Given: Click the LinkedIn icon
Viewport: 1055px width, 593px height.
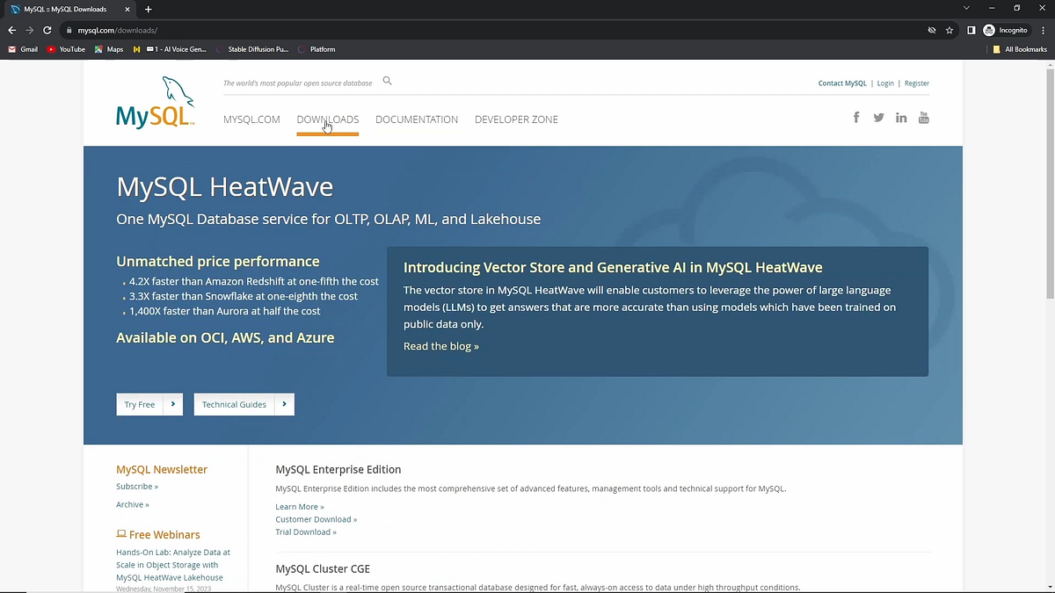Looking at the screenshot, I should coord(901,117).
